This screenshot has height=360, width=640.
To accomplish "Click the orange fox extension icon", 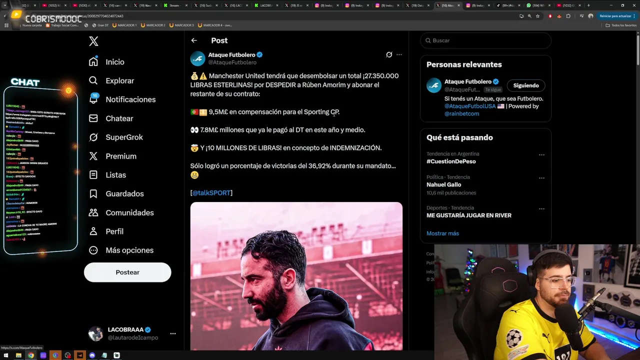I will coord(559,16).
